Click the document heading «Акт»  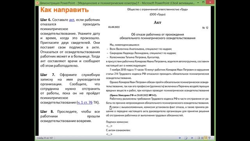(157, 22)
